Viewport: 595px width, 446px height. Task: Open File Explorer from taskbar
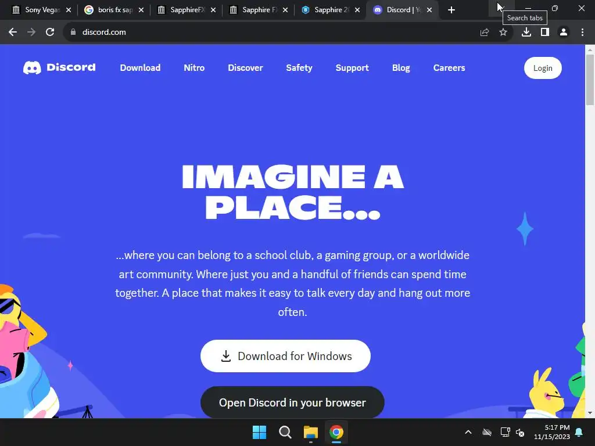310,432
